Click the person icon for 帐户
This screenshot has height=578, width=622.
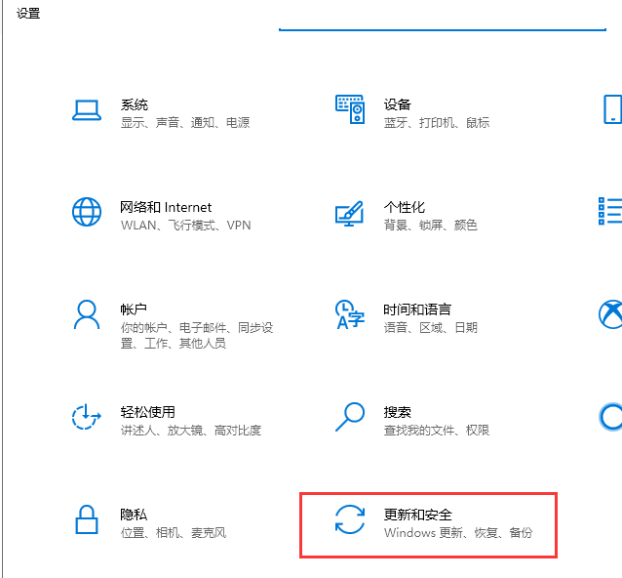coord(87,314)
